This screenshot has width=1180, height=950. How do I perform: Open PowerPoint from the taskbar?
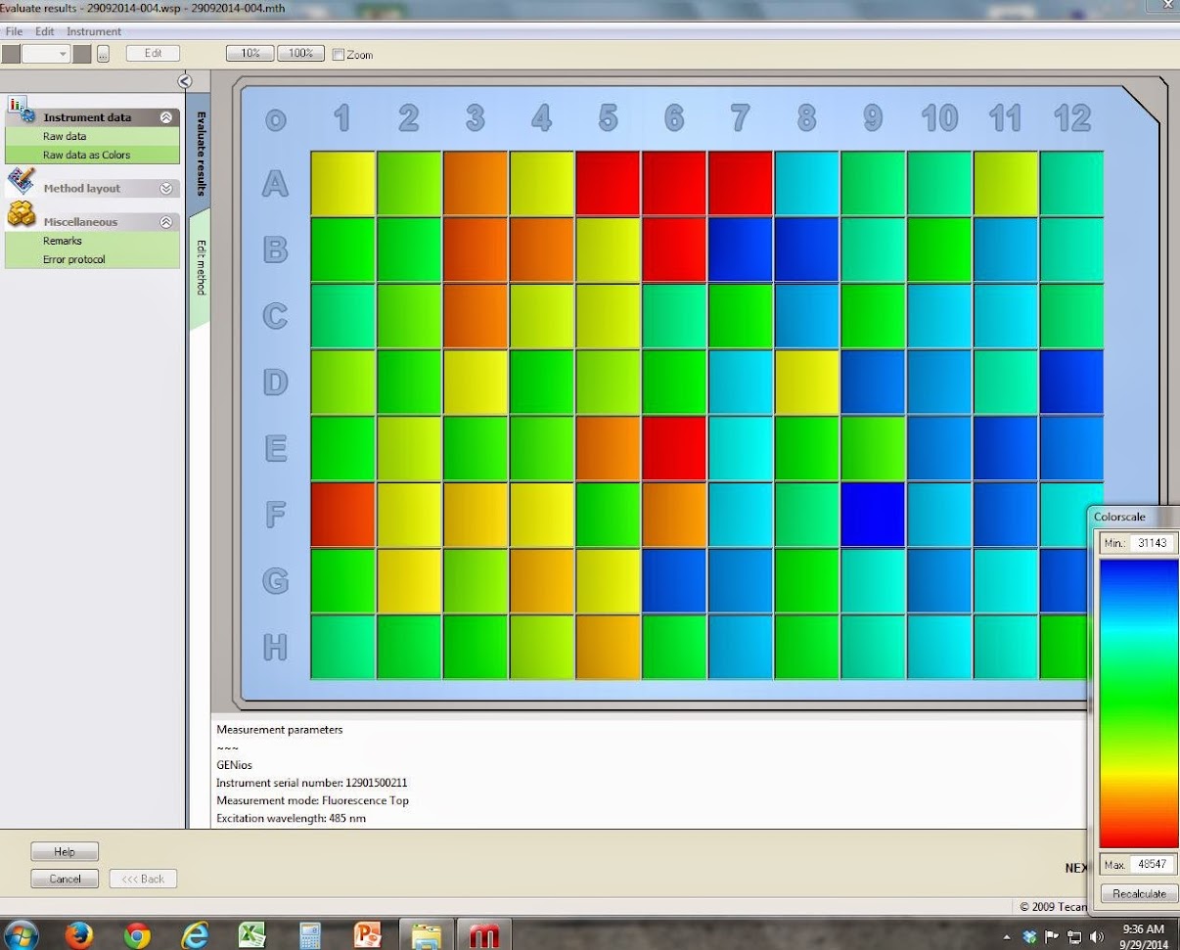(368, 934)
